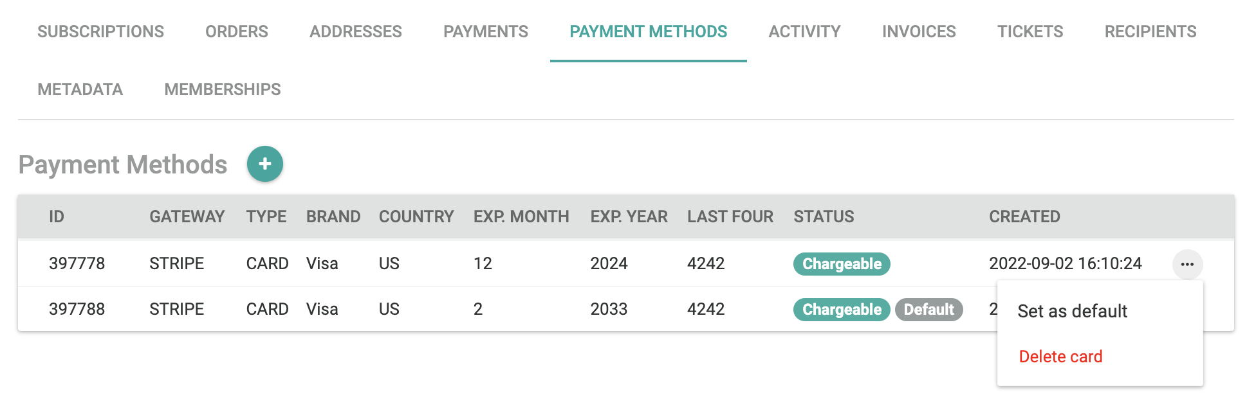Image resolution: width=1256 pixels, height=415 pixels.
Task: Click the gray Default badge
Action: [x=928, y=310]
